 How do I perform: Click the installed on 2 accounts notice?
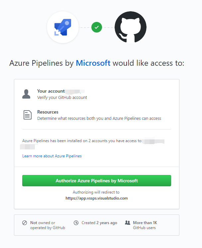82,141
